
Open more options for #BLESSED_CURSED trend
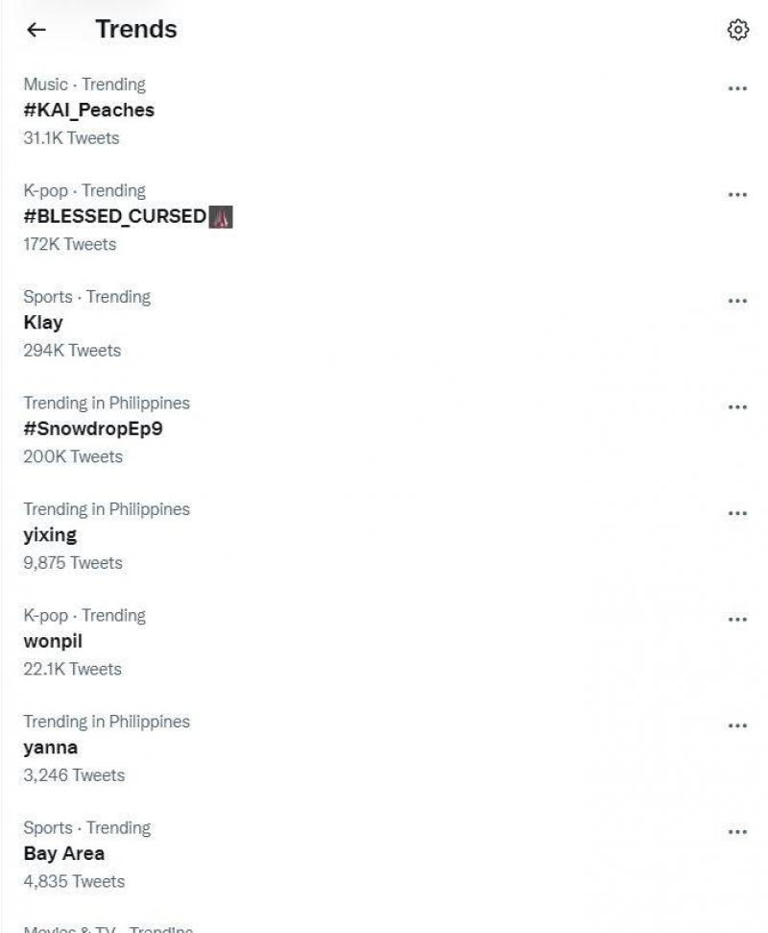pyautogui.click(x=737, y=193)
